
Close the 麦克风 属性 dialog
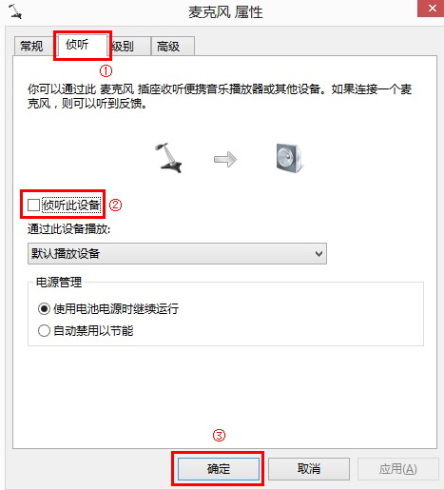click(x=432, y=9)
